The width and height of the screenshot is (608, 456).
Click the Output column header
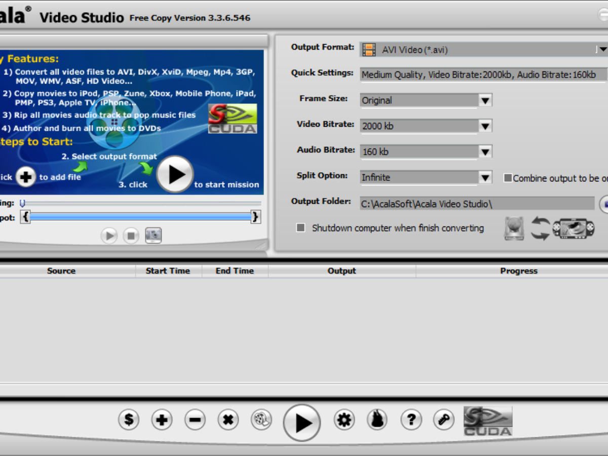(342, 271)
